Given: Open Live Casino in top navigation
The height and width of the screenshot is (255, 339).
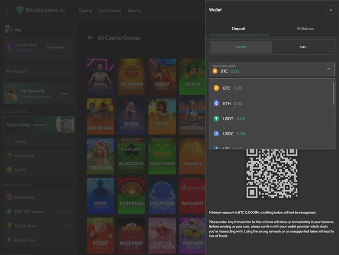Looking at the screenshot, I should pyautogui.click(x=110, y=10).
